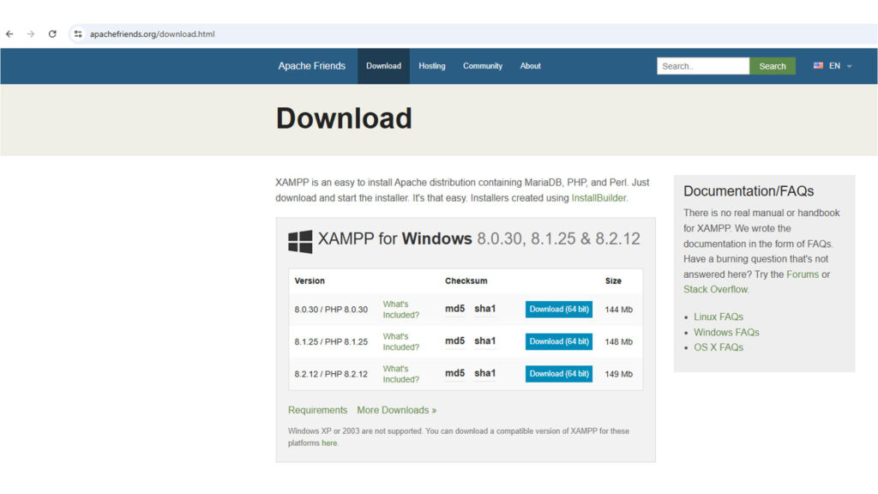The height and width of the screenshot is (494, 878).
Task: Open the sha1 checksum for PHP 8.0.30
Action: [x=485, y=309]
